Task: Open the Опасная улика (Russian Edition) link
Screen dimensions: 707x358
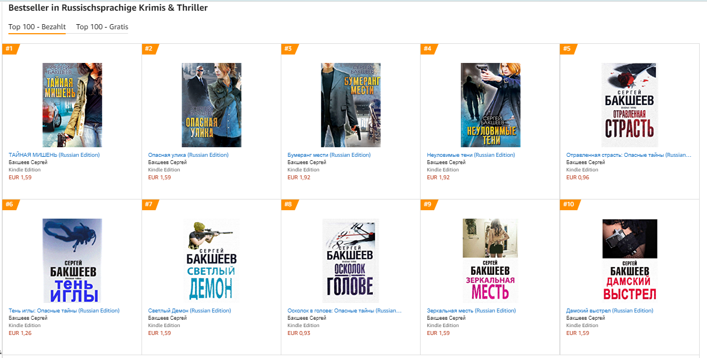Action: point(189,155)
